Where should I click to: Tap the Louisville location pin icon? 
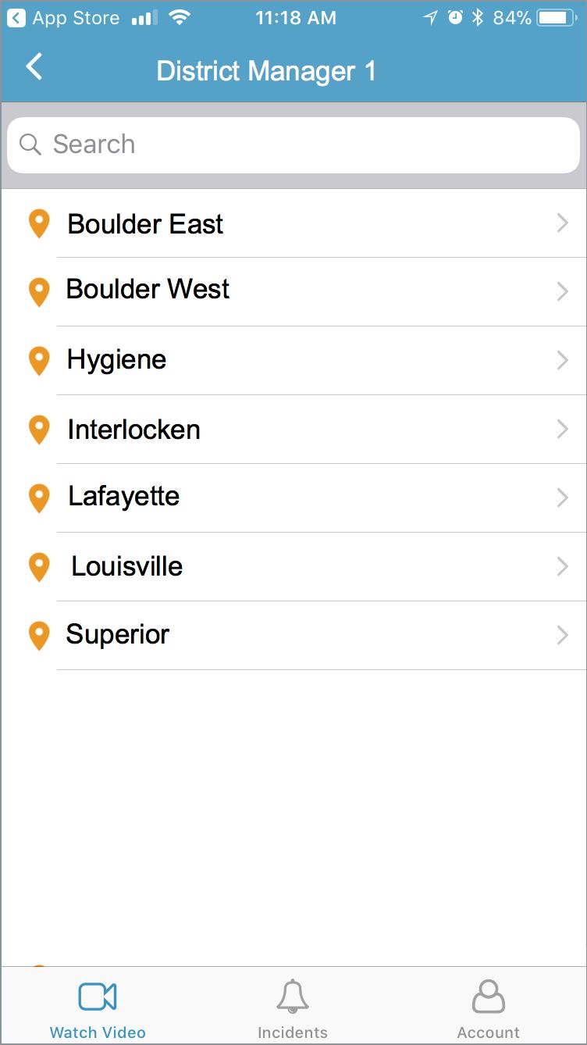tap(39, 567)
